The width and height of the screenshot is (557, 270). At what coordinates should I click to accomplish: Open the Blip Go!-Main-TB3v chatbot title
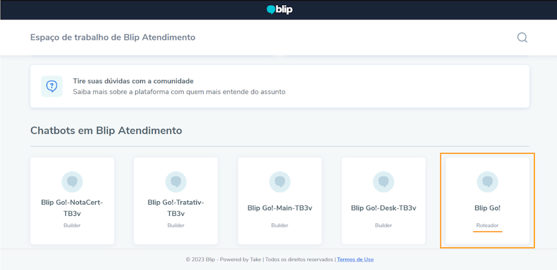(280, 208)
